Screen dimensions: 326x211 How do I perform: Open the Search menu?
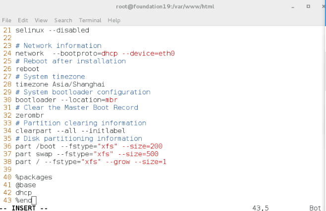(x=63, y=20)
